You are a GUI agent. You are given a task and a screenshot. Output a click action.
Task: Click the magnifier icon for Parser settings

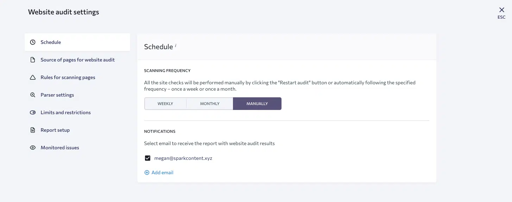33,95
